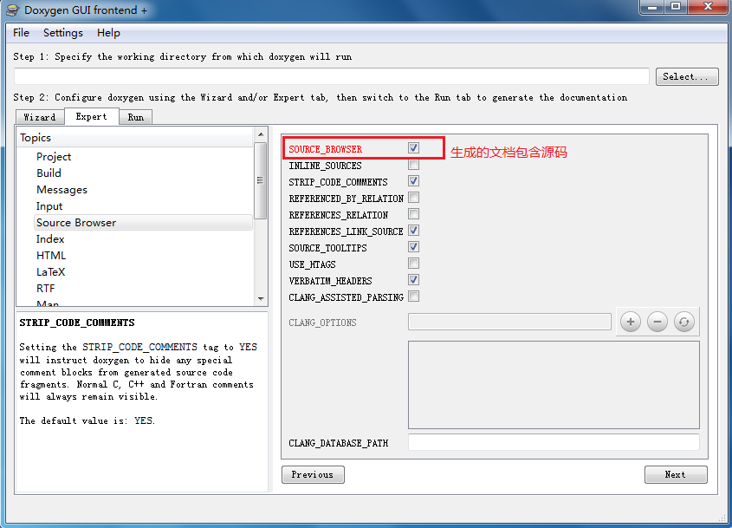Enable the INLINE_SOURCES checkbox

(413, 165)
